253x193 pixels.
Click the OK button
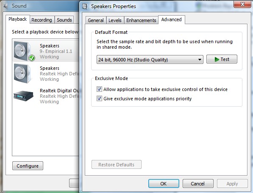click(164, 184)
